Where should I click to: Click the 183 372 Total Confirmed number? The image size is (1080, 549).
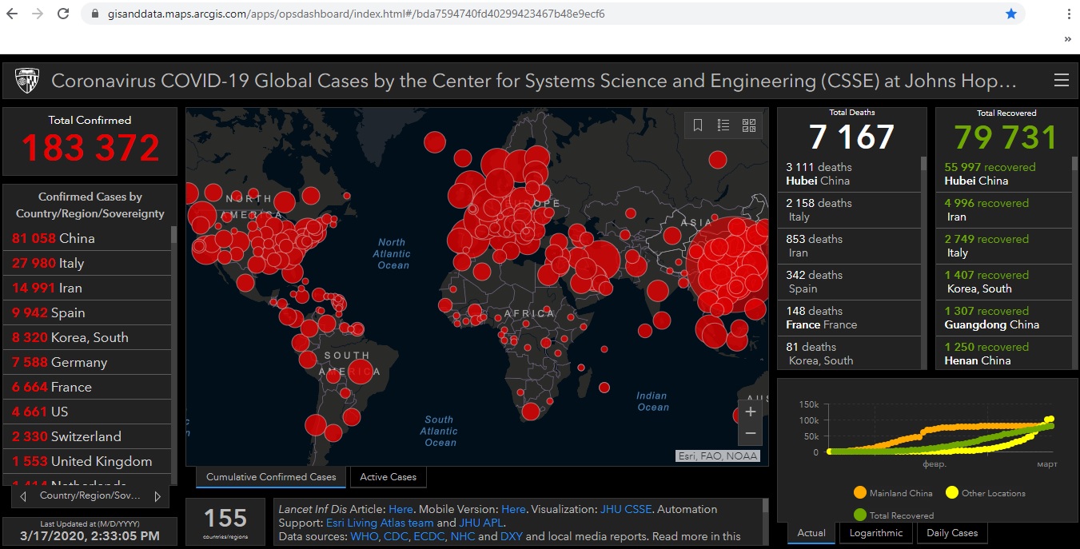coord(90,149)
